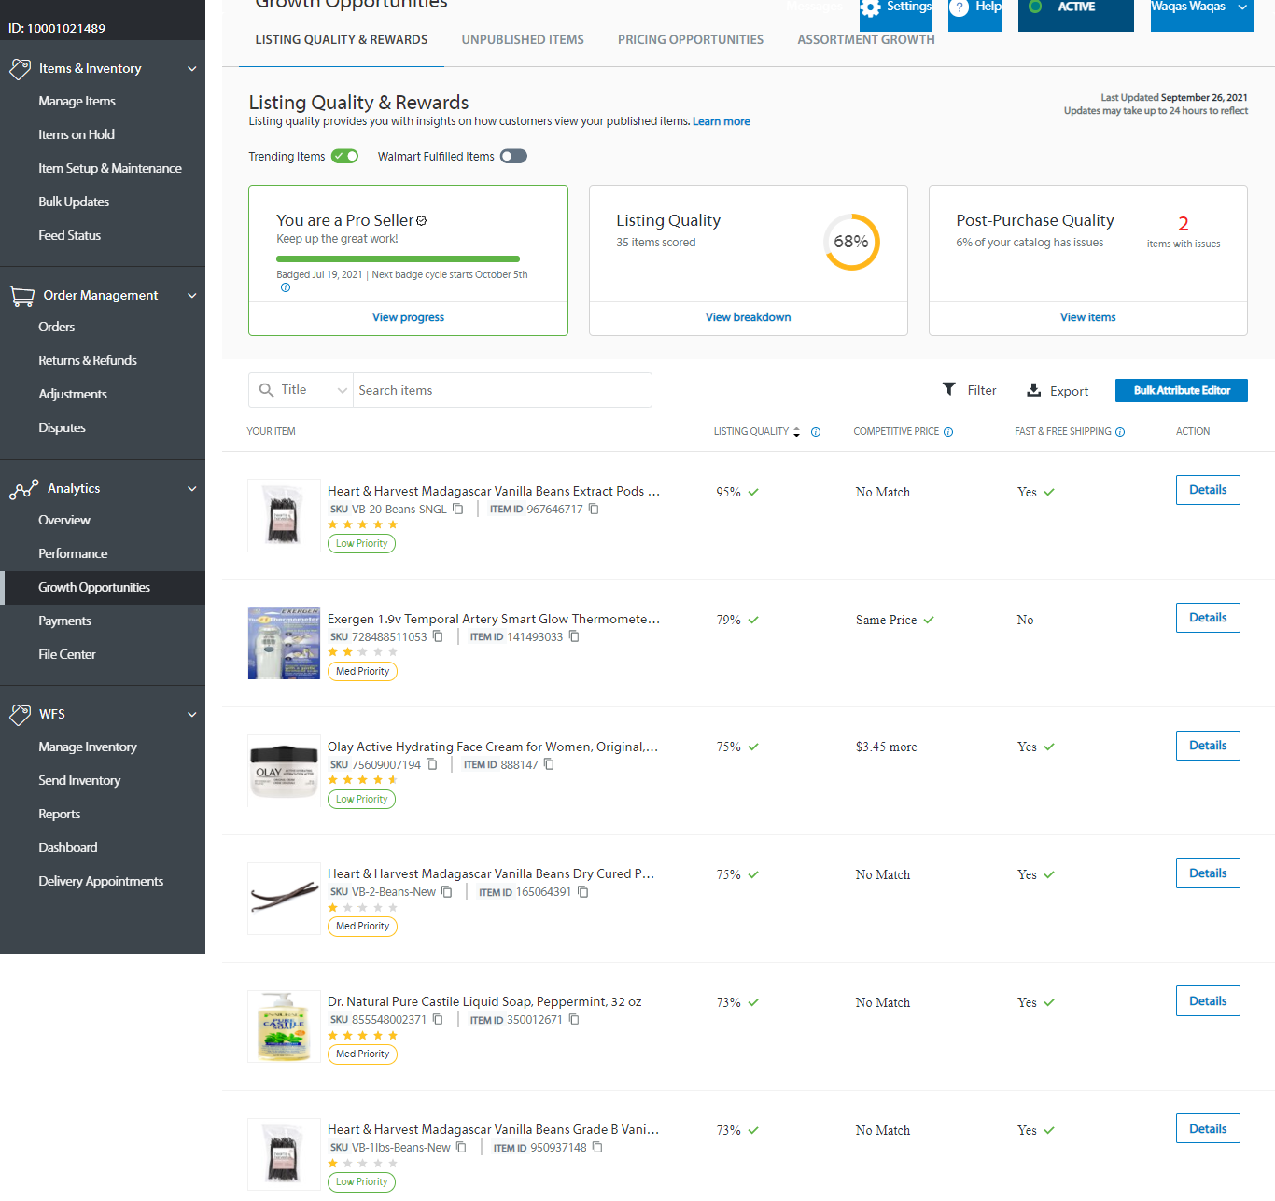The width and height of the screenshot is (1275, 1201).
Task: Copy SKU VB-20-Beans-SNGL using copy icon
Action: click(x=458, y=510)
